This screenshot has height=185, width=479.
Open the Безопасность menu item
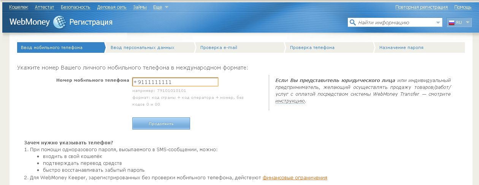(75, 7)
